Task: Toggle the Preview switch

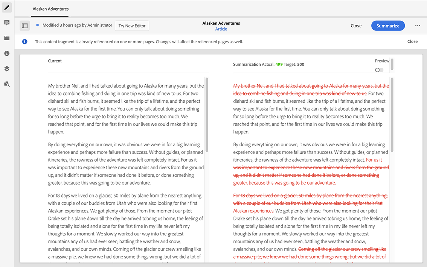Action: point(379,70)
